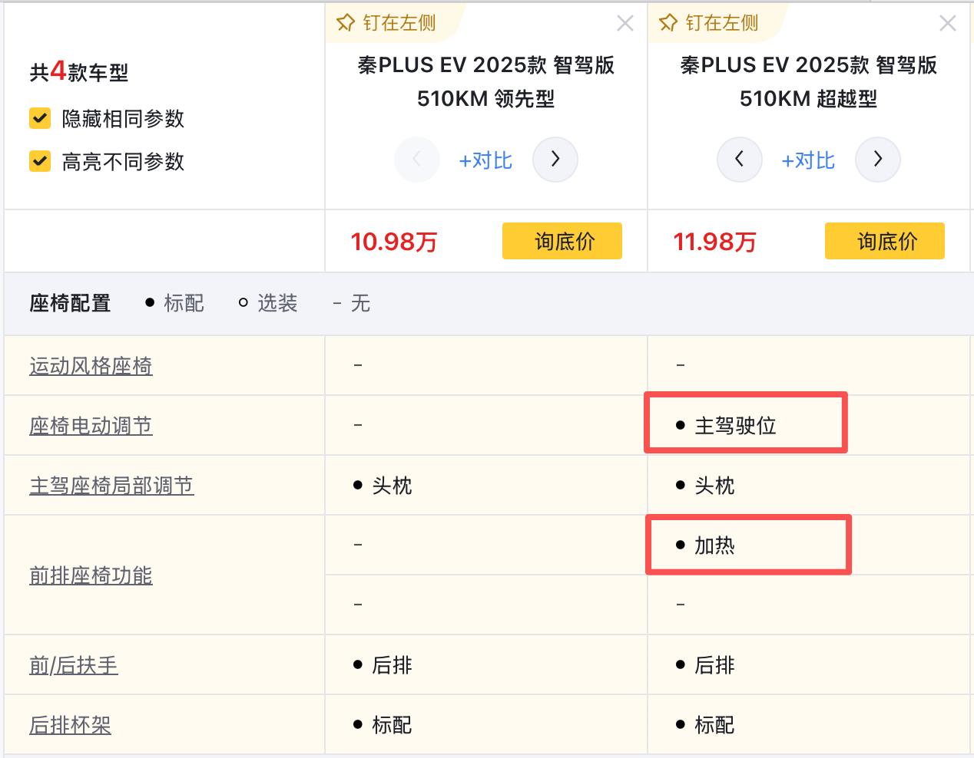
Task: Click 询底价 button for 11.98万 model
Action: (x=885, y=242)
